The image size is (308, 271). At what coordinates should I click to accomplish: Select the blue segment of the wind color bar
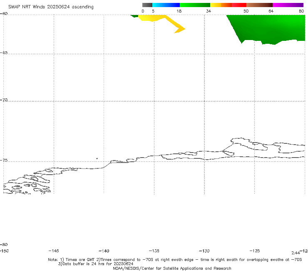(x=166, y=5)
